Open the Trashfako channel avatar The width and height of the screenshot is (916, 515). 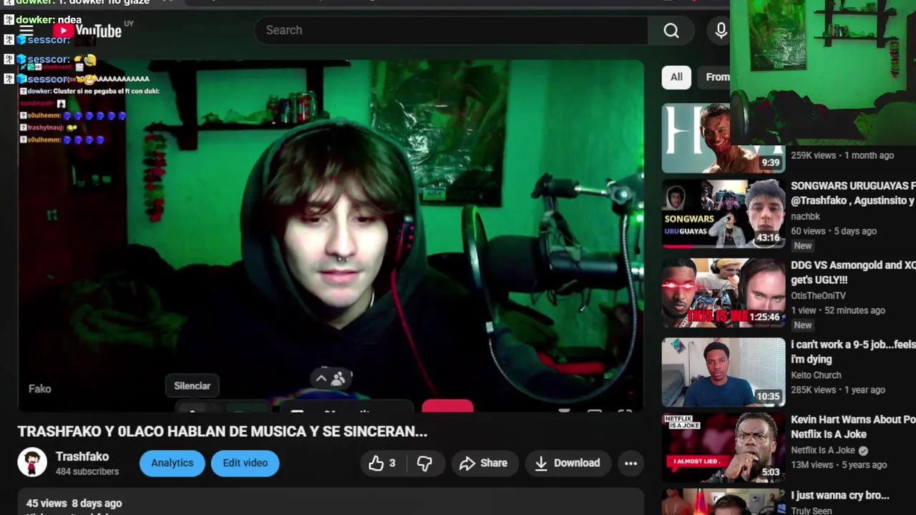tap(32, 463)
